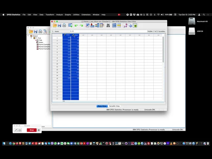Open Use Variable Sets icon

pos(130,26)
